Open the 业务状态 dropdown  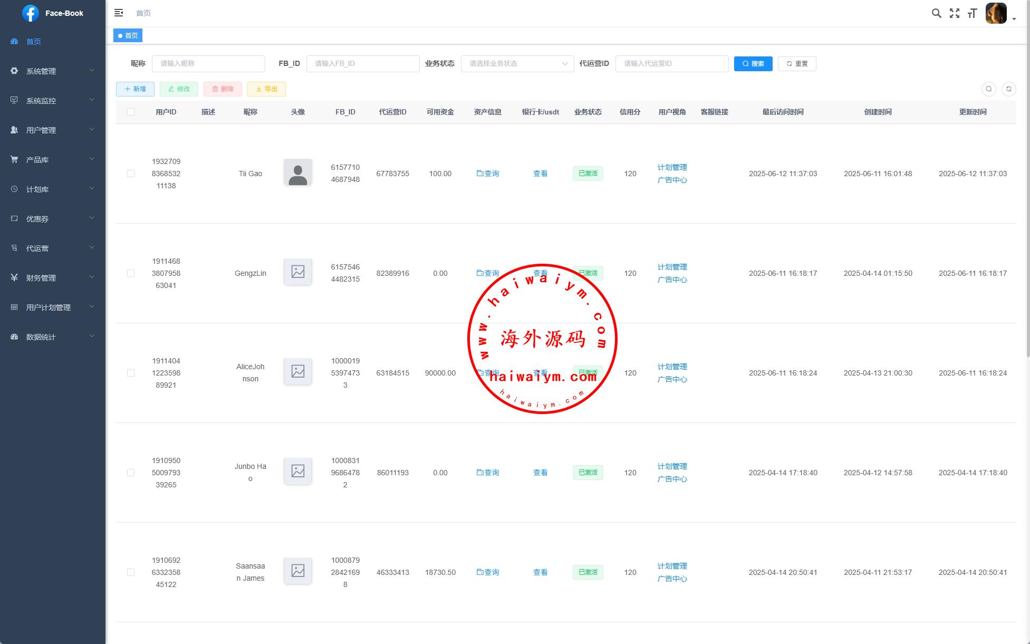click(x=517, y=64)
